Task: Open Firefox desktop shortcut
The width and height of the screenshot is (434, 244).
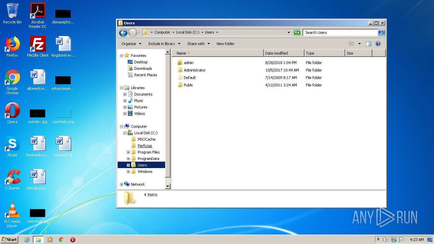Action: [12, 47]
